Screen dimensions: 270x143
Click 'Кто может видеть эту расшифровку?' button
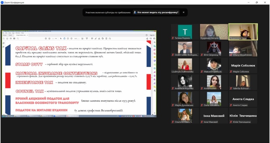(x=156, y=12)
